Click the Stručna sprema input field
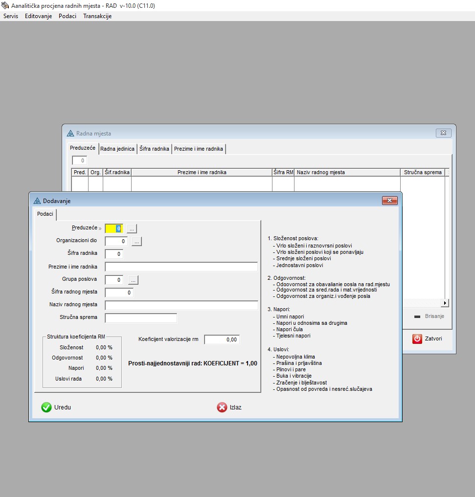475x497 pixels. pos(141,318)
